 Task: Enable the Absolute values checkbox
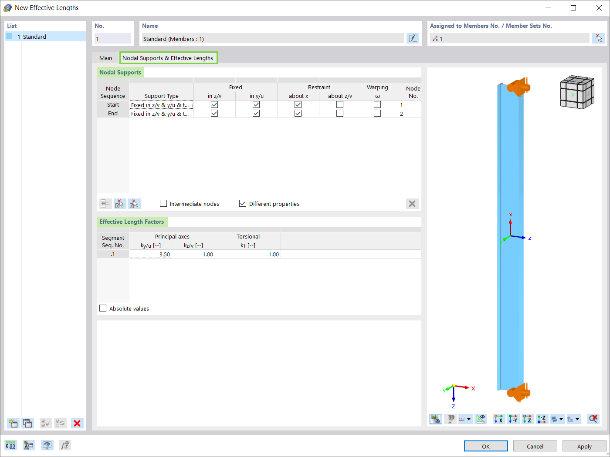tap(103, 308)
